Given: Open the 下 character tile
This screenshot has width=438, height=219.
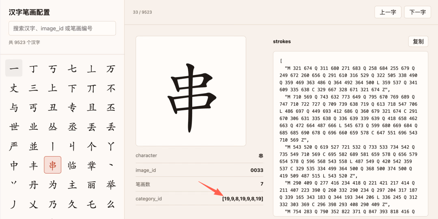Looking at the screenshot, I should pyautogui.click(x=72, y=88).
